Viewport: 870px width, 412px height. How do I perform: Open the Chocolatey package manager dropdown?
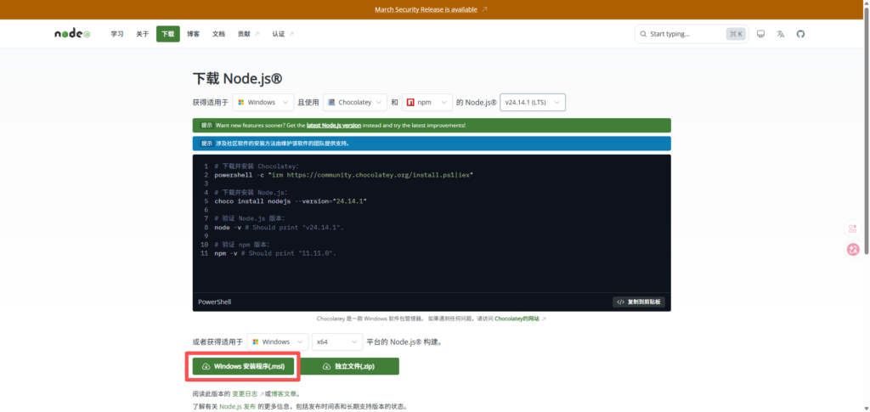tap(355, 102)
